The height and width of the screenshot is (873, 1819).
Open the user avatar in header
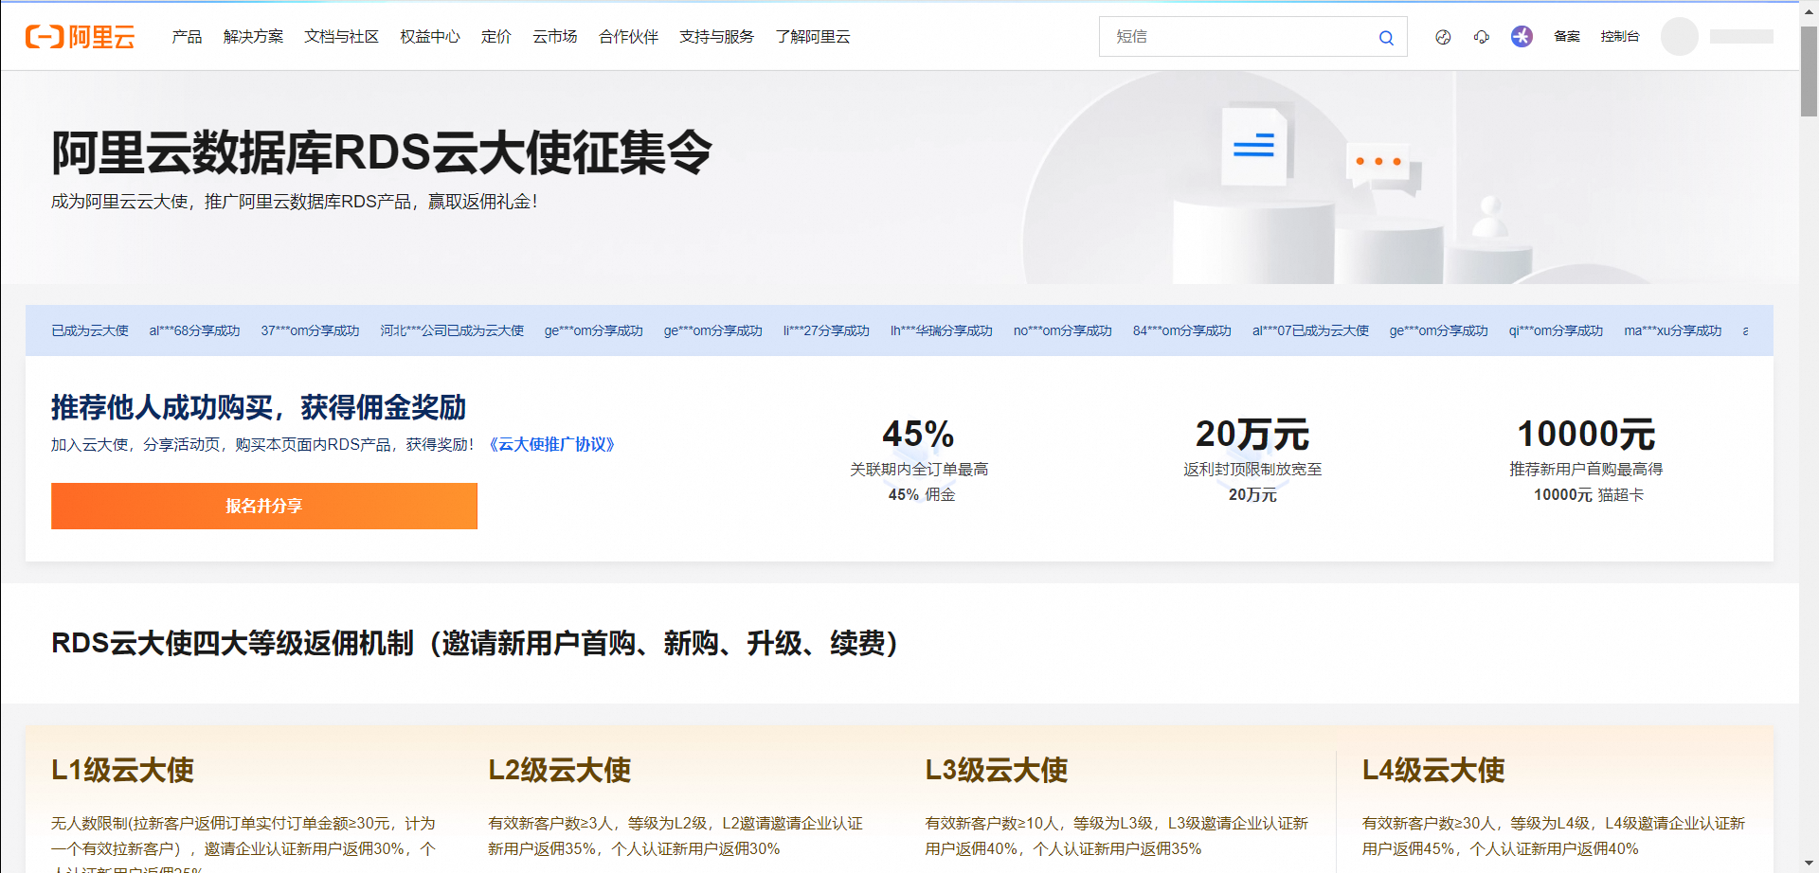coord(1680,36)
